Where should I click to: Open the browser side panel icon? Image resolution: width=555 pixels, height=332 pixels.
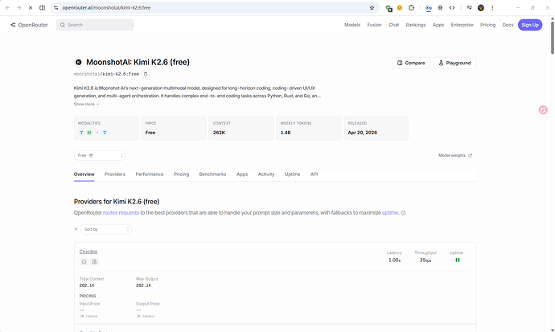pyautogui.click(x=42, y=8)
